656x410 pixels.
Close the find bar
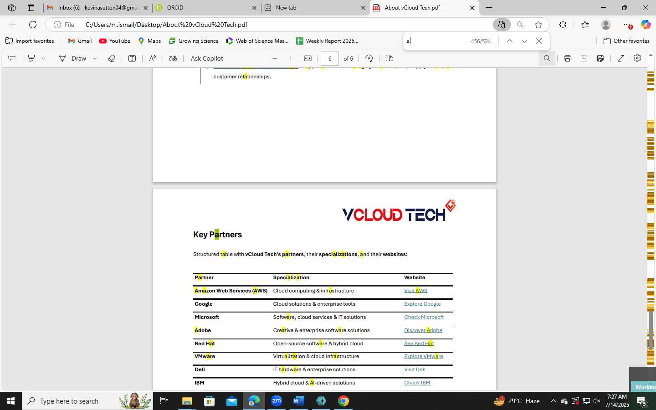[x=539, y=41]
